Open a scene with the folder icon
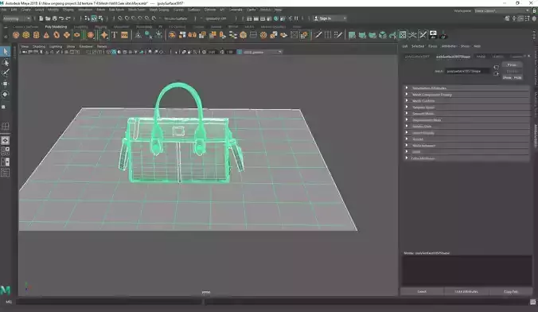538x312 pixels. pyautogui.click(x=48, y=18)
